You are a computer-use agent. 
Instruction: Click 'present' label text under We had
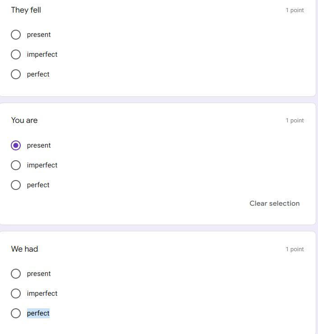(x=39, y=274)
